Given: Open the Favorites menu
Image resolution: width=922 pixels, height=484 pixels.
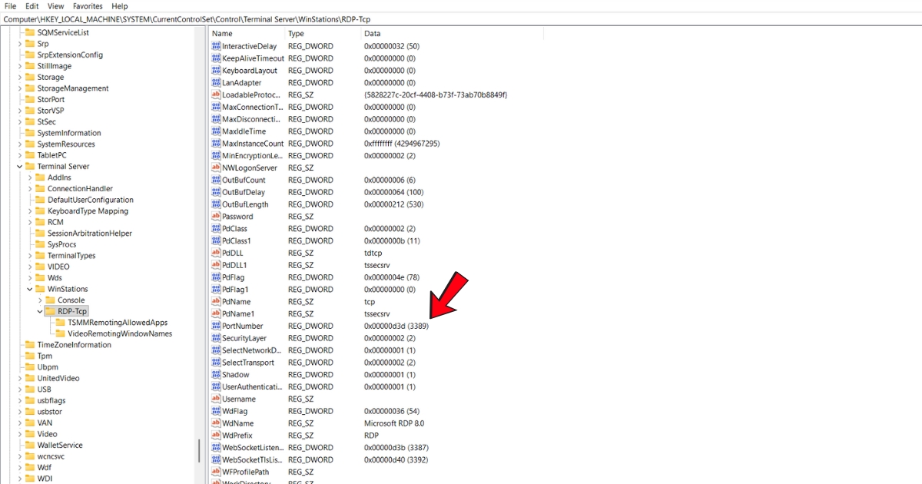Looking at the screenshot, I should 88,6.
